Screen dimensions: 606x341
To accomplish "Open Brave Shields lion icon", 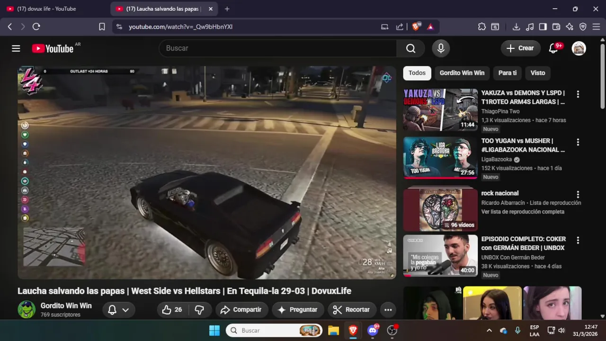I will coord(416,27).
